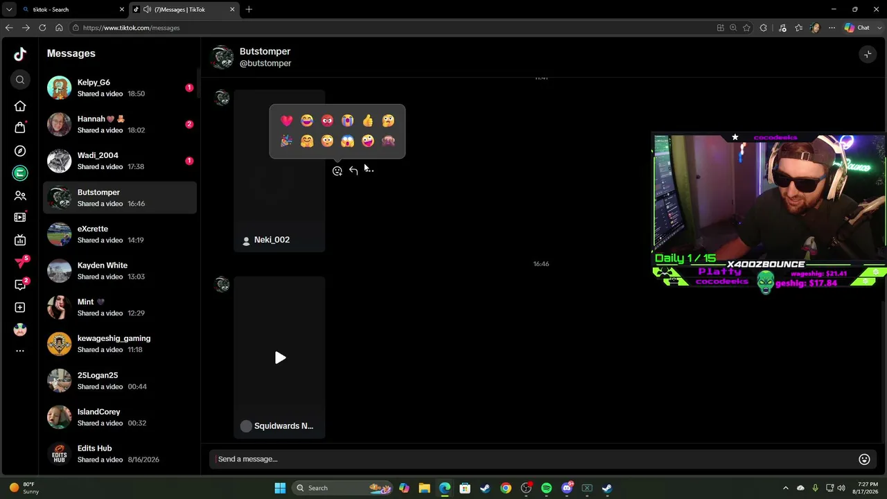
Task: React with the laughing tears emoji
Action: click(x=307, y=121)
